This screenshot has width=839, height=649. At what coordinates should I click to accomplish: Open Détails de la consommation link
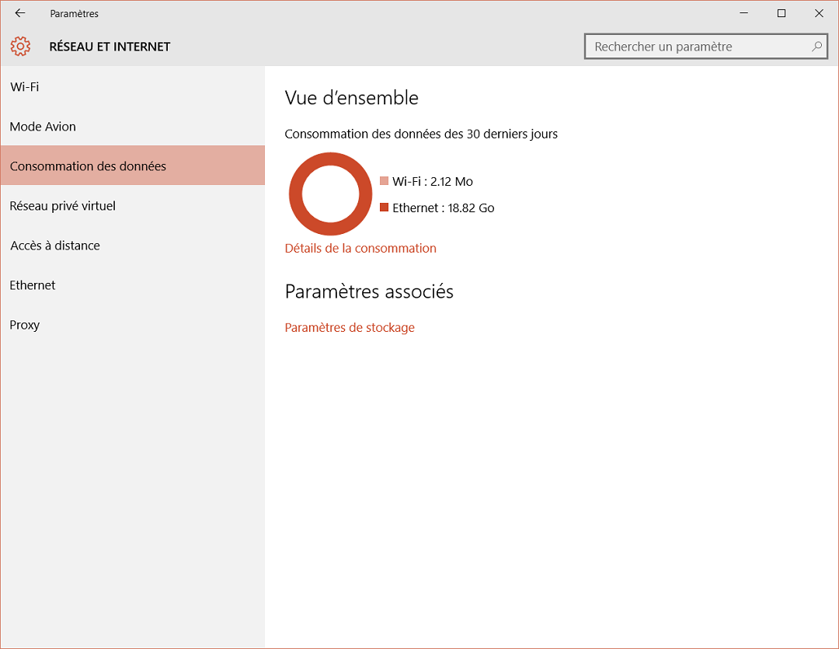(x=360, y=249)
